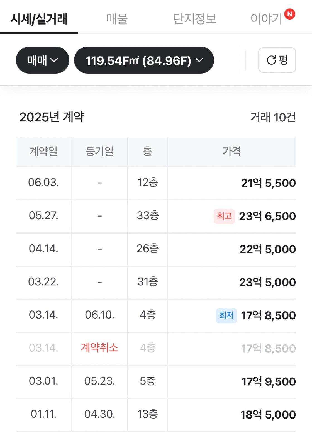This screenshot has width=312, height=440.
Task: Open the 매매 transaction type dropdown
Action: click(x=42, y=60)
